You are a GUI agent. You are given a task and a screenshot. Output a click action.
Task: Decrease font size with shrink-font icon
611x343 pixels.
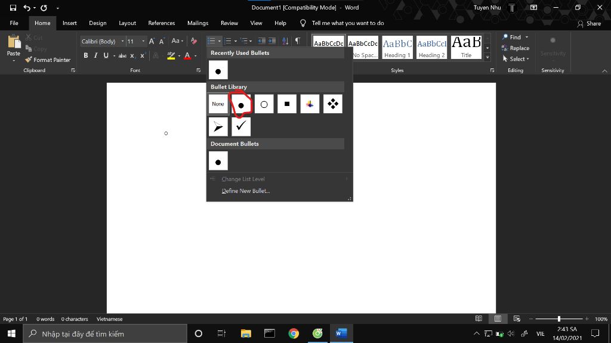click(x=162, y=41)
